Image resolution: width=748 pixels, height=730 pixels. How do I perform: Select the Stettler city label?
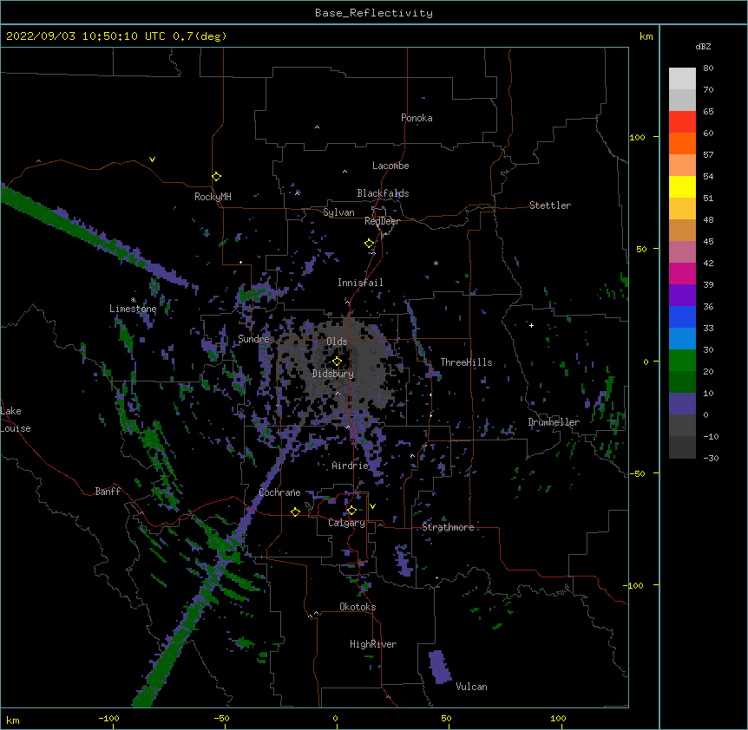tap(550, 205)
